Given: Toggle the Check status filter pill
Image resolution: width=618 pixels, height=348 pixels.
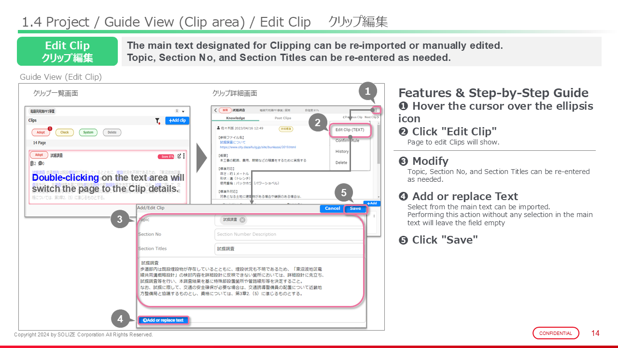Looking at the screenshot, I should [x=64, y=132].
